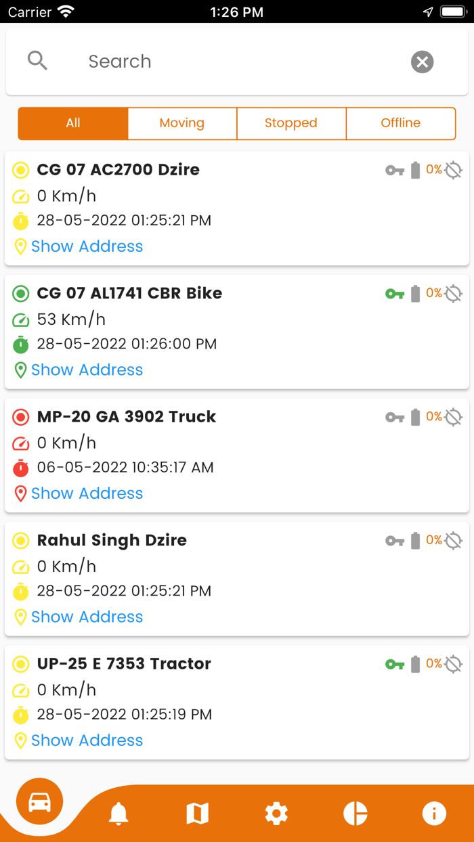Screen dimensions: 474x842
Task: Show Address for MP-20 GA 3902 Truck
Action: coord(87,493)
